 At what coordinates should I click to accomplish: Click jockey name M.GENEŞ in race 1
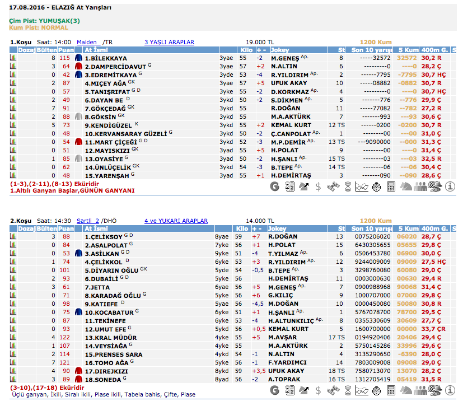285,58
